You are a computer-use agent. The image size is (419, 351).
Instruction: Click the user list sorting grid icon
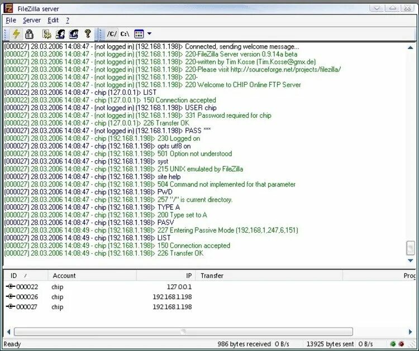139,34
